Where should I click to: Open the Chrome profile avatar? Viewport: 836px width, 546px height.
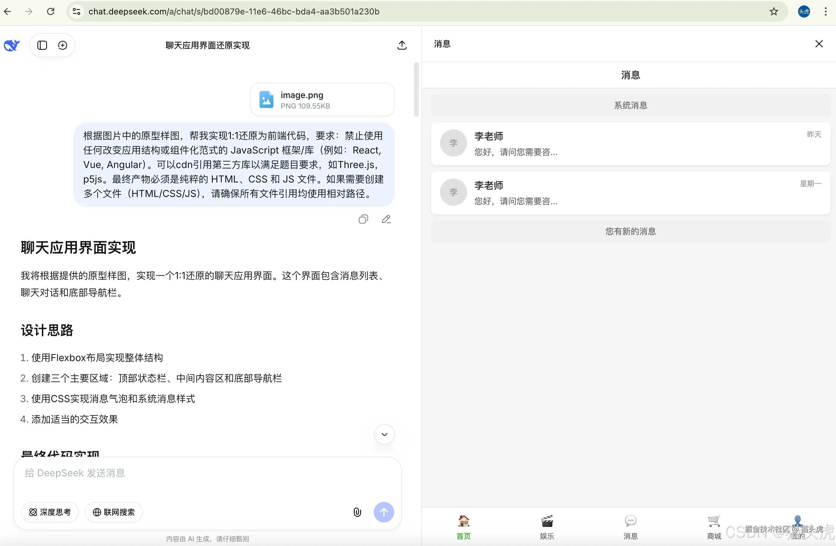coord(804,11)
